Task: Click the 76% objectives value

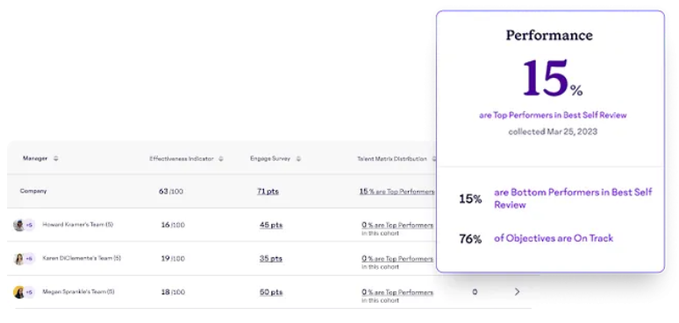Action: coord(470,239)
